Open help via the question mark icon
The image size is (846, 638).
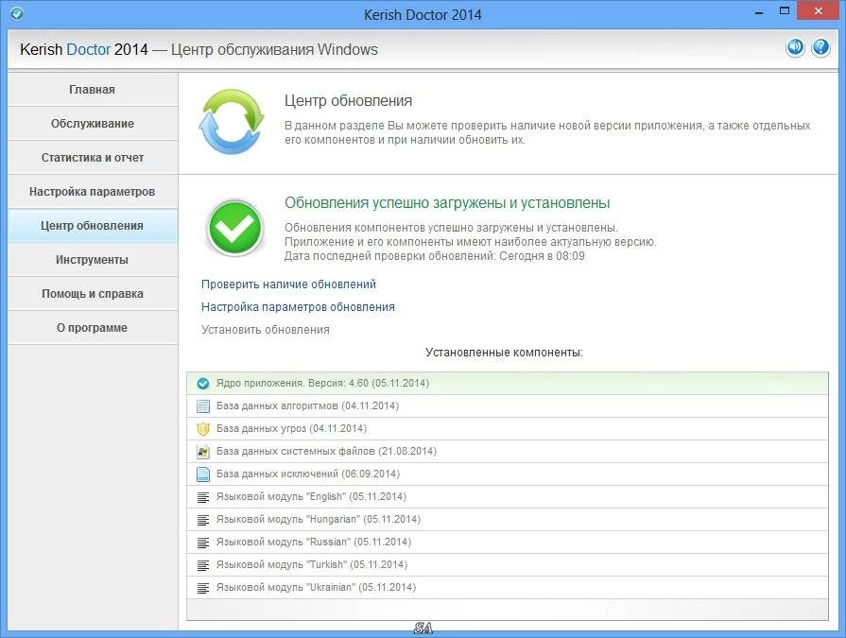click(x=820, y=47)
